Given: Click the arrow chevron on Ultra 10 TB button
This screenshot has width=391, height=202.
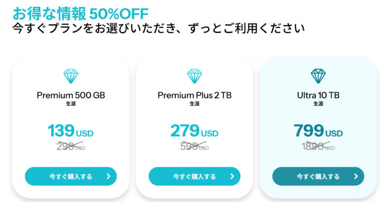Looking at the screenshot, I should (x=356, y=176).
